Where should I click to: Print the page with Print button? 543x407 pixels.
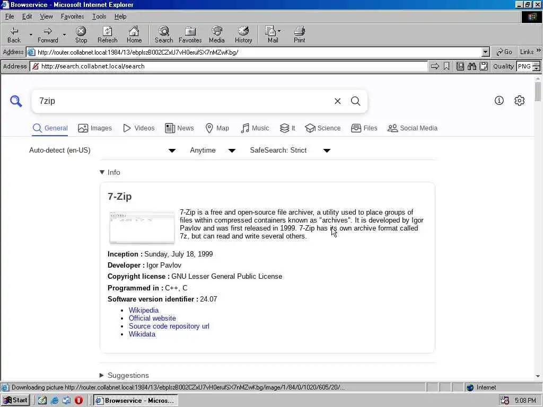[299, 34]
